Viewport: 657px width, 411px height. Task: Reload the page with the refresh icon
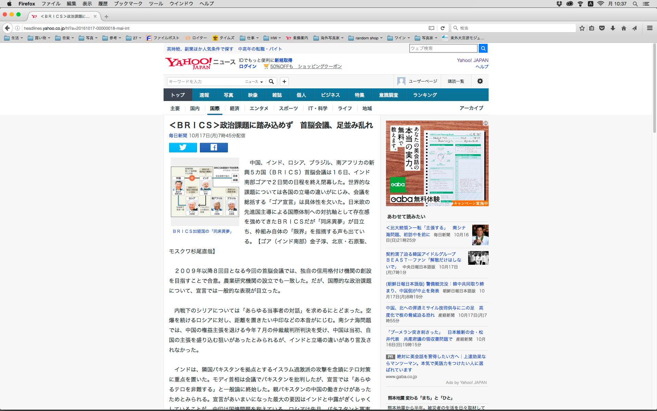(x=442, y=28)
